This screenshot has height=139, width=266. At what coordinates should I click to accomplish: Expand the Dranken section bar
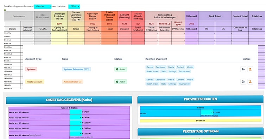pos(201,120)
